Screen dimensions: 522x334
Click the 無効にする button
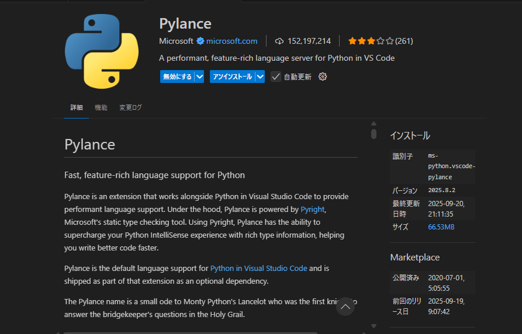click(177, 76)
